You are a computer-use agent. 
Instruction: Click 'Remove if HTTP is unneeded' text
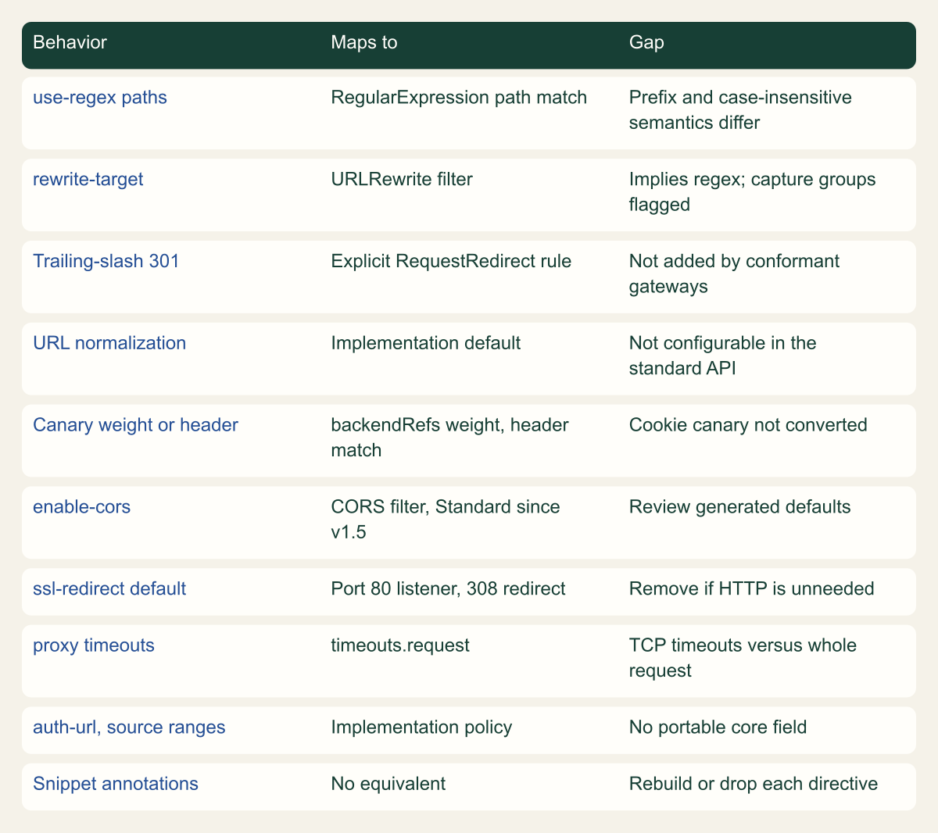[752, 588]
